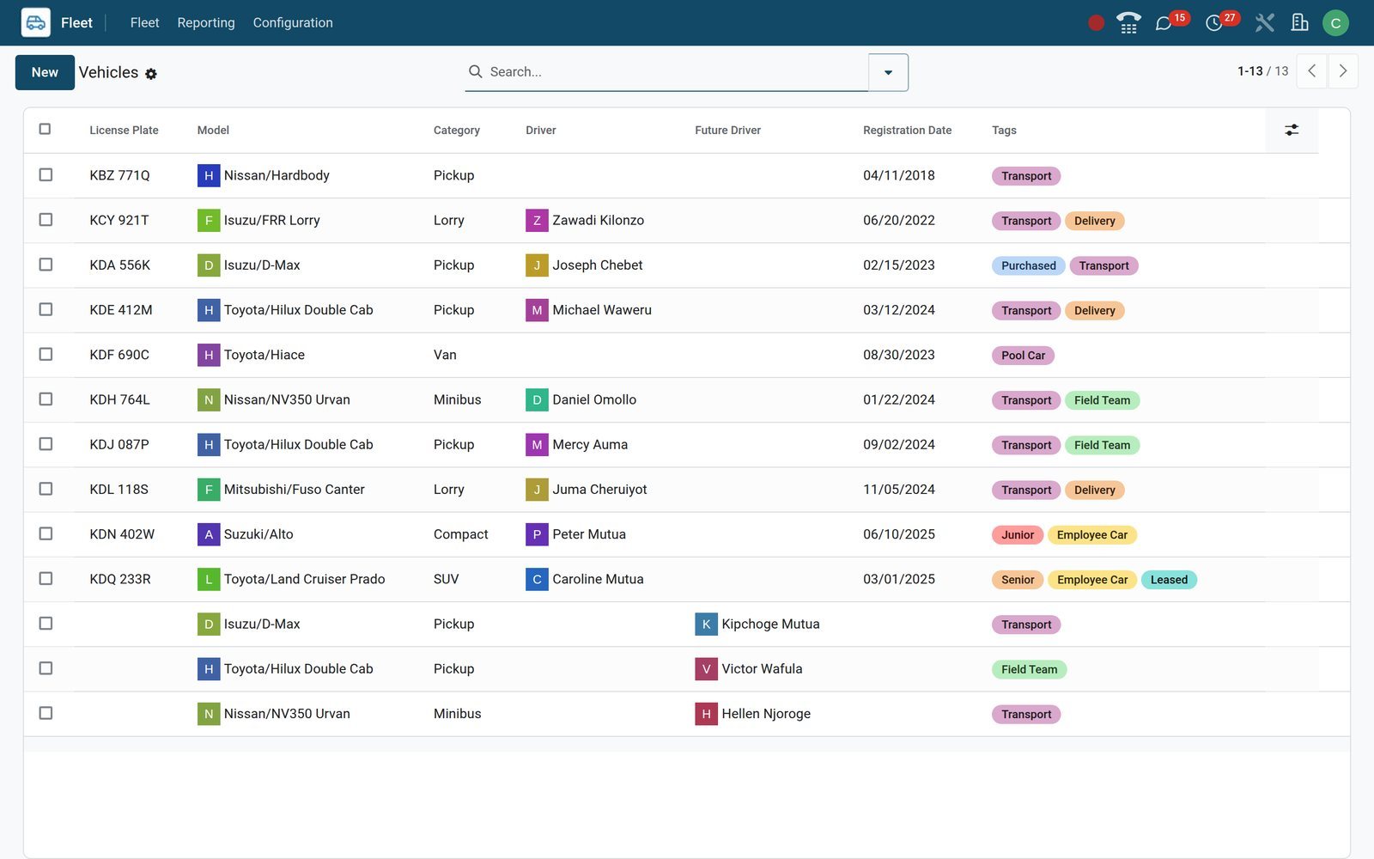Click the Vehicles settings gear icon

(151, 74)
